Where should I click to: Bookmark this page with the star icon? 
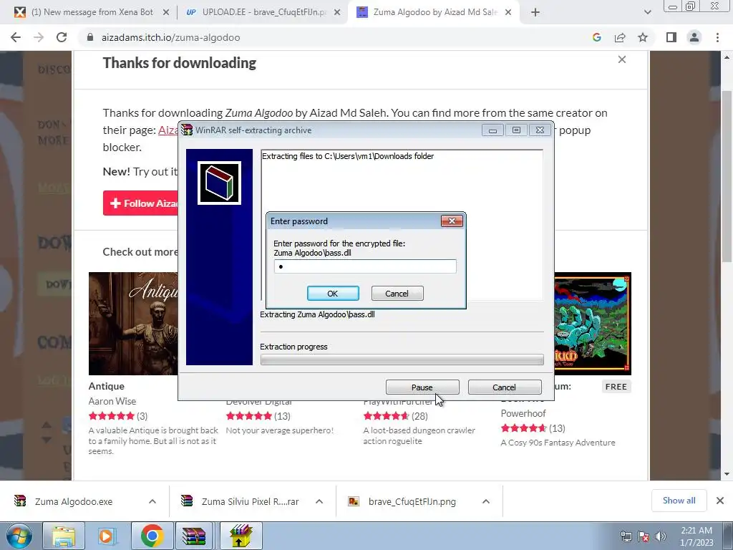tap(643, 37)
